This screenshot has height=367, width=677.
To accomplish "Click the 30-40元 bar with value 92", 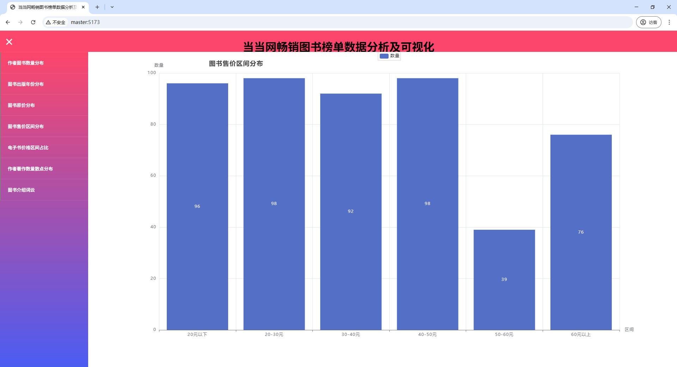I will pos(351,212).
